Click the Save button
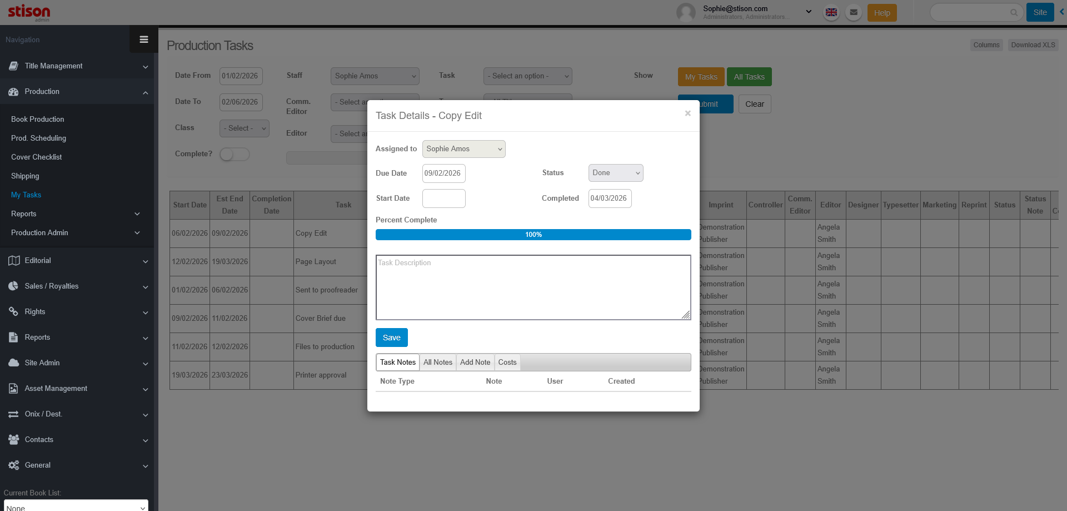Image resolution: width=1067 pixels, height=511 pixels. [391, 338]
